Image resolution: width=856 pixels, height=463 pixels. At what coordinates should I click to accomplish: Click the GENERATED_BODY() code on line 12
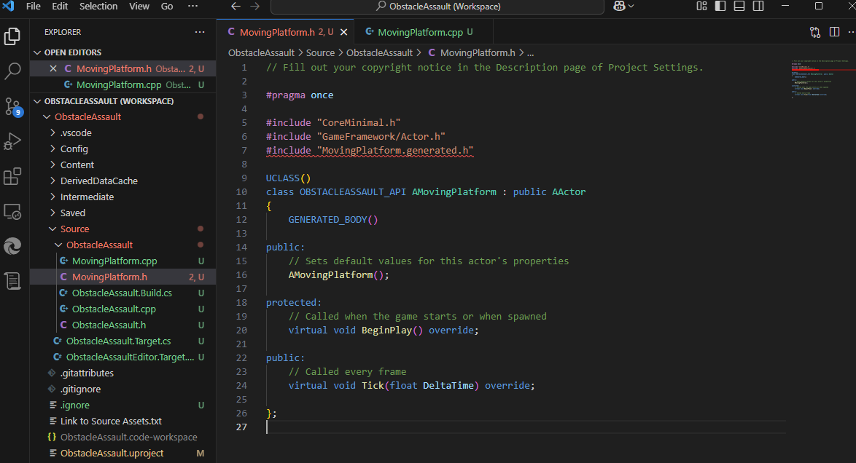(x=333, y=220)
